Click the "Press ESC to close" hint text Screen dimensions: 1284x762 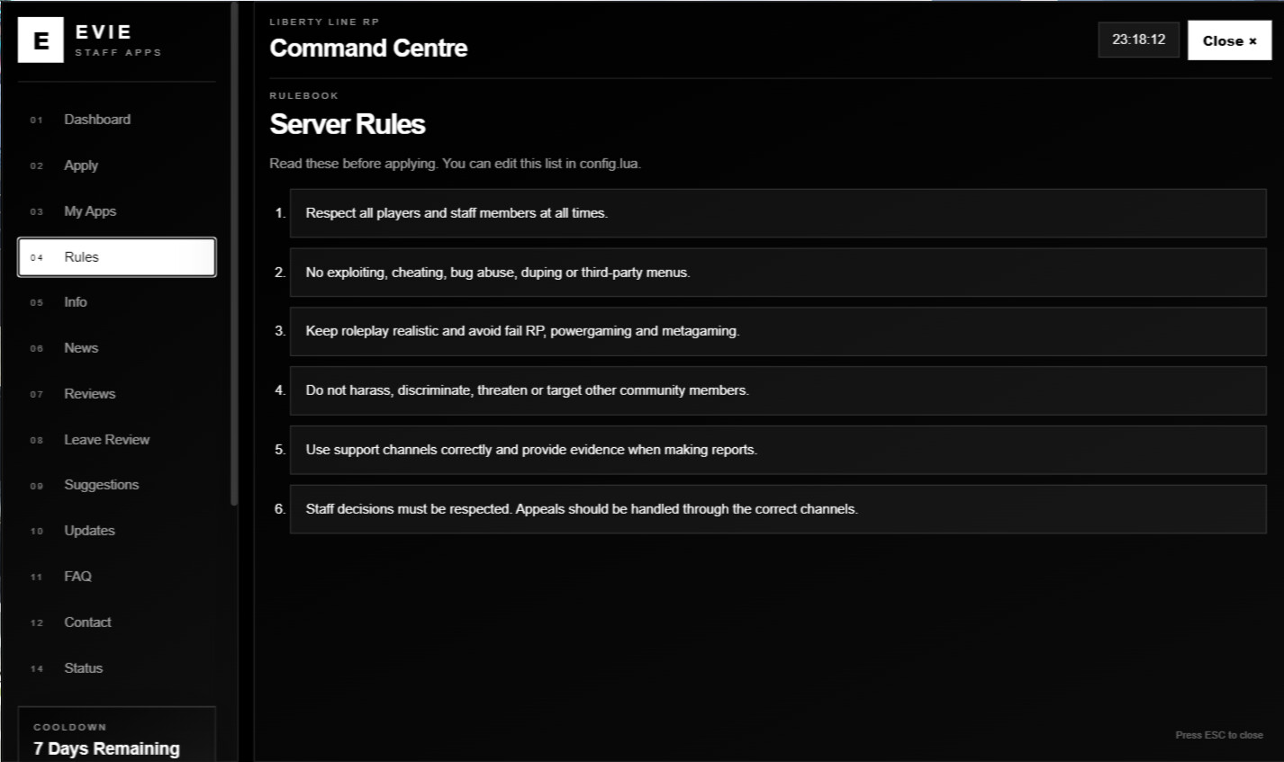tap(1219, 735)
